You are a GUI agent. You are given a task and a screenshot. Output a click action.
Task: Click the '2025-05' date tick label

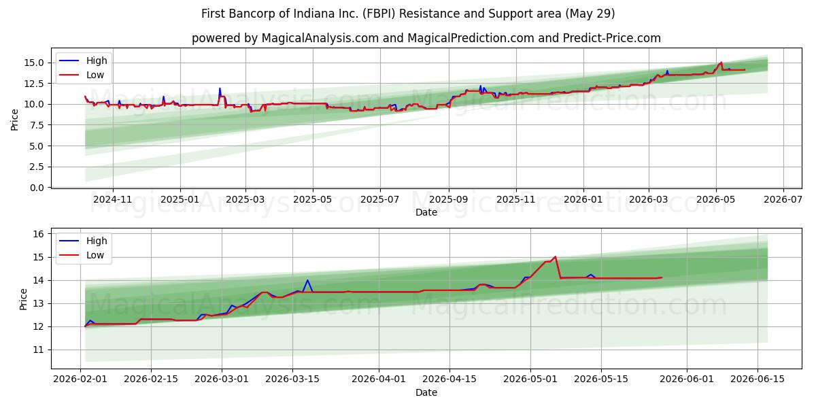(x=313, y=200)
